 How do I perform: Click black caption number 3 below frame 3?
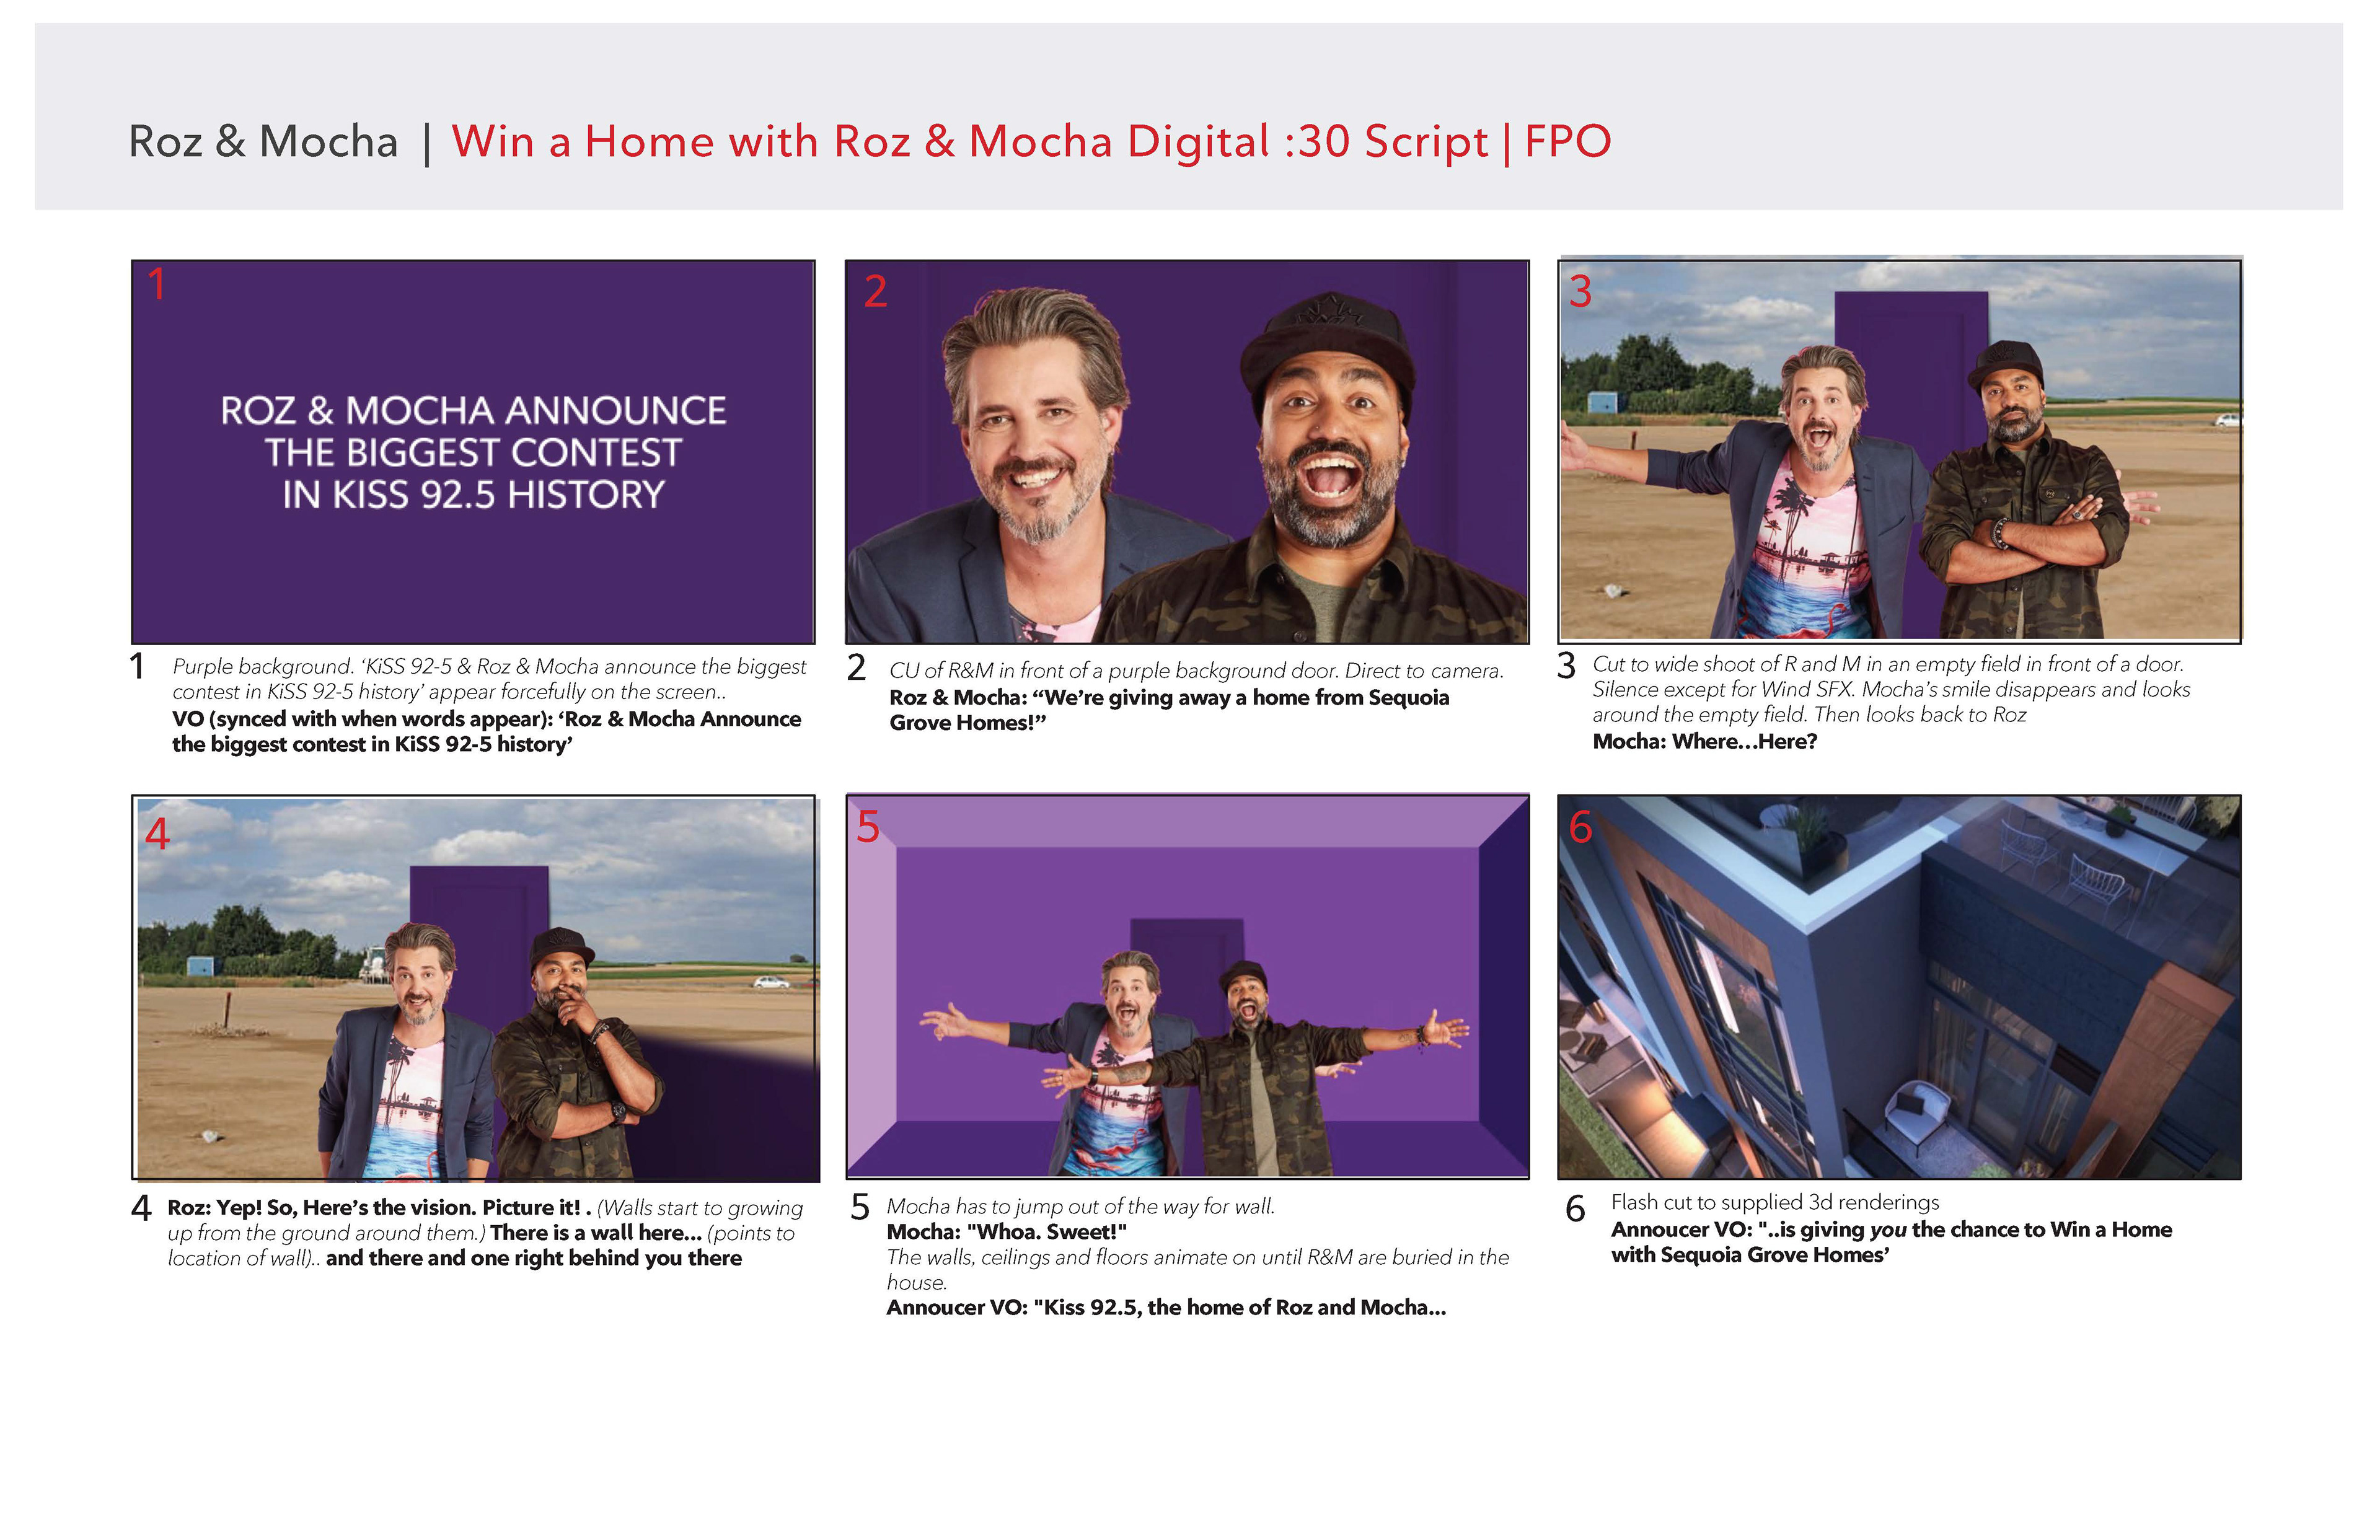click(1567, 666)
